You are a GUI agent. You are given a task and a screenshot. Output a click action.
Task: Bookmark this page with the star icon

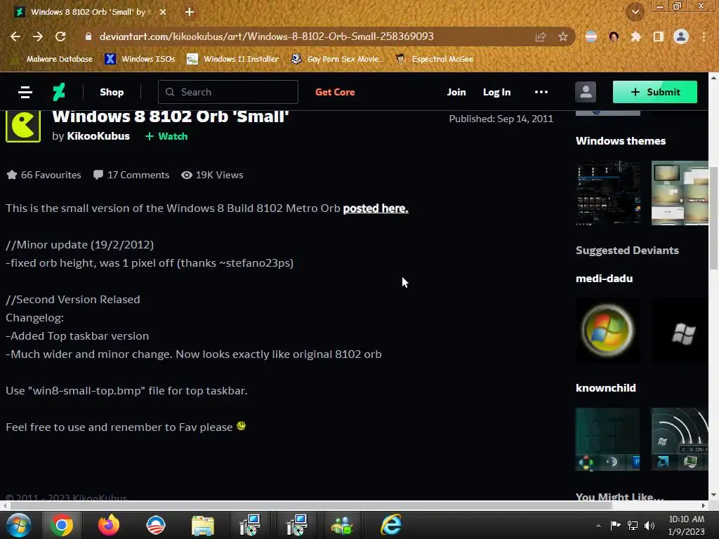563,36
